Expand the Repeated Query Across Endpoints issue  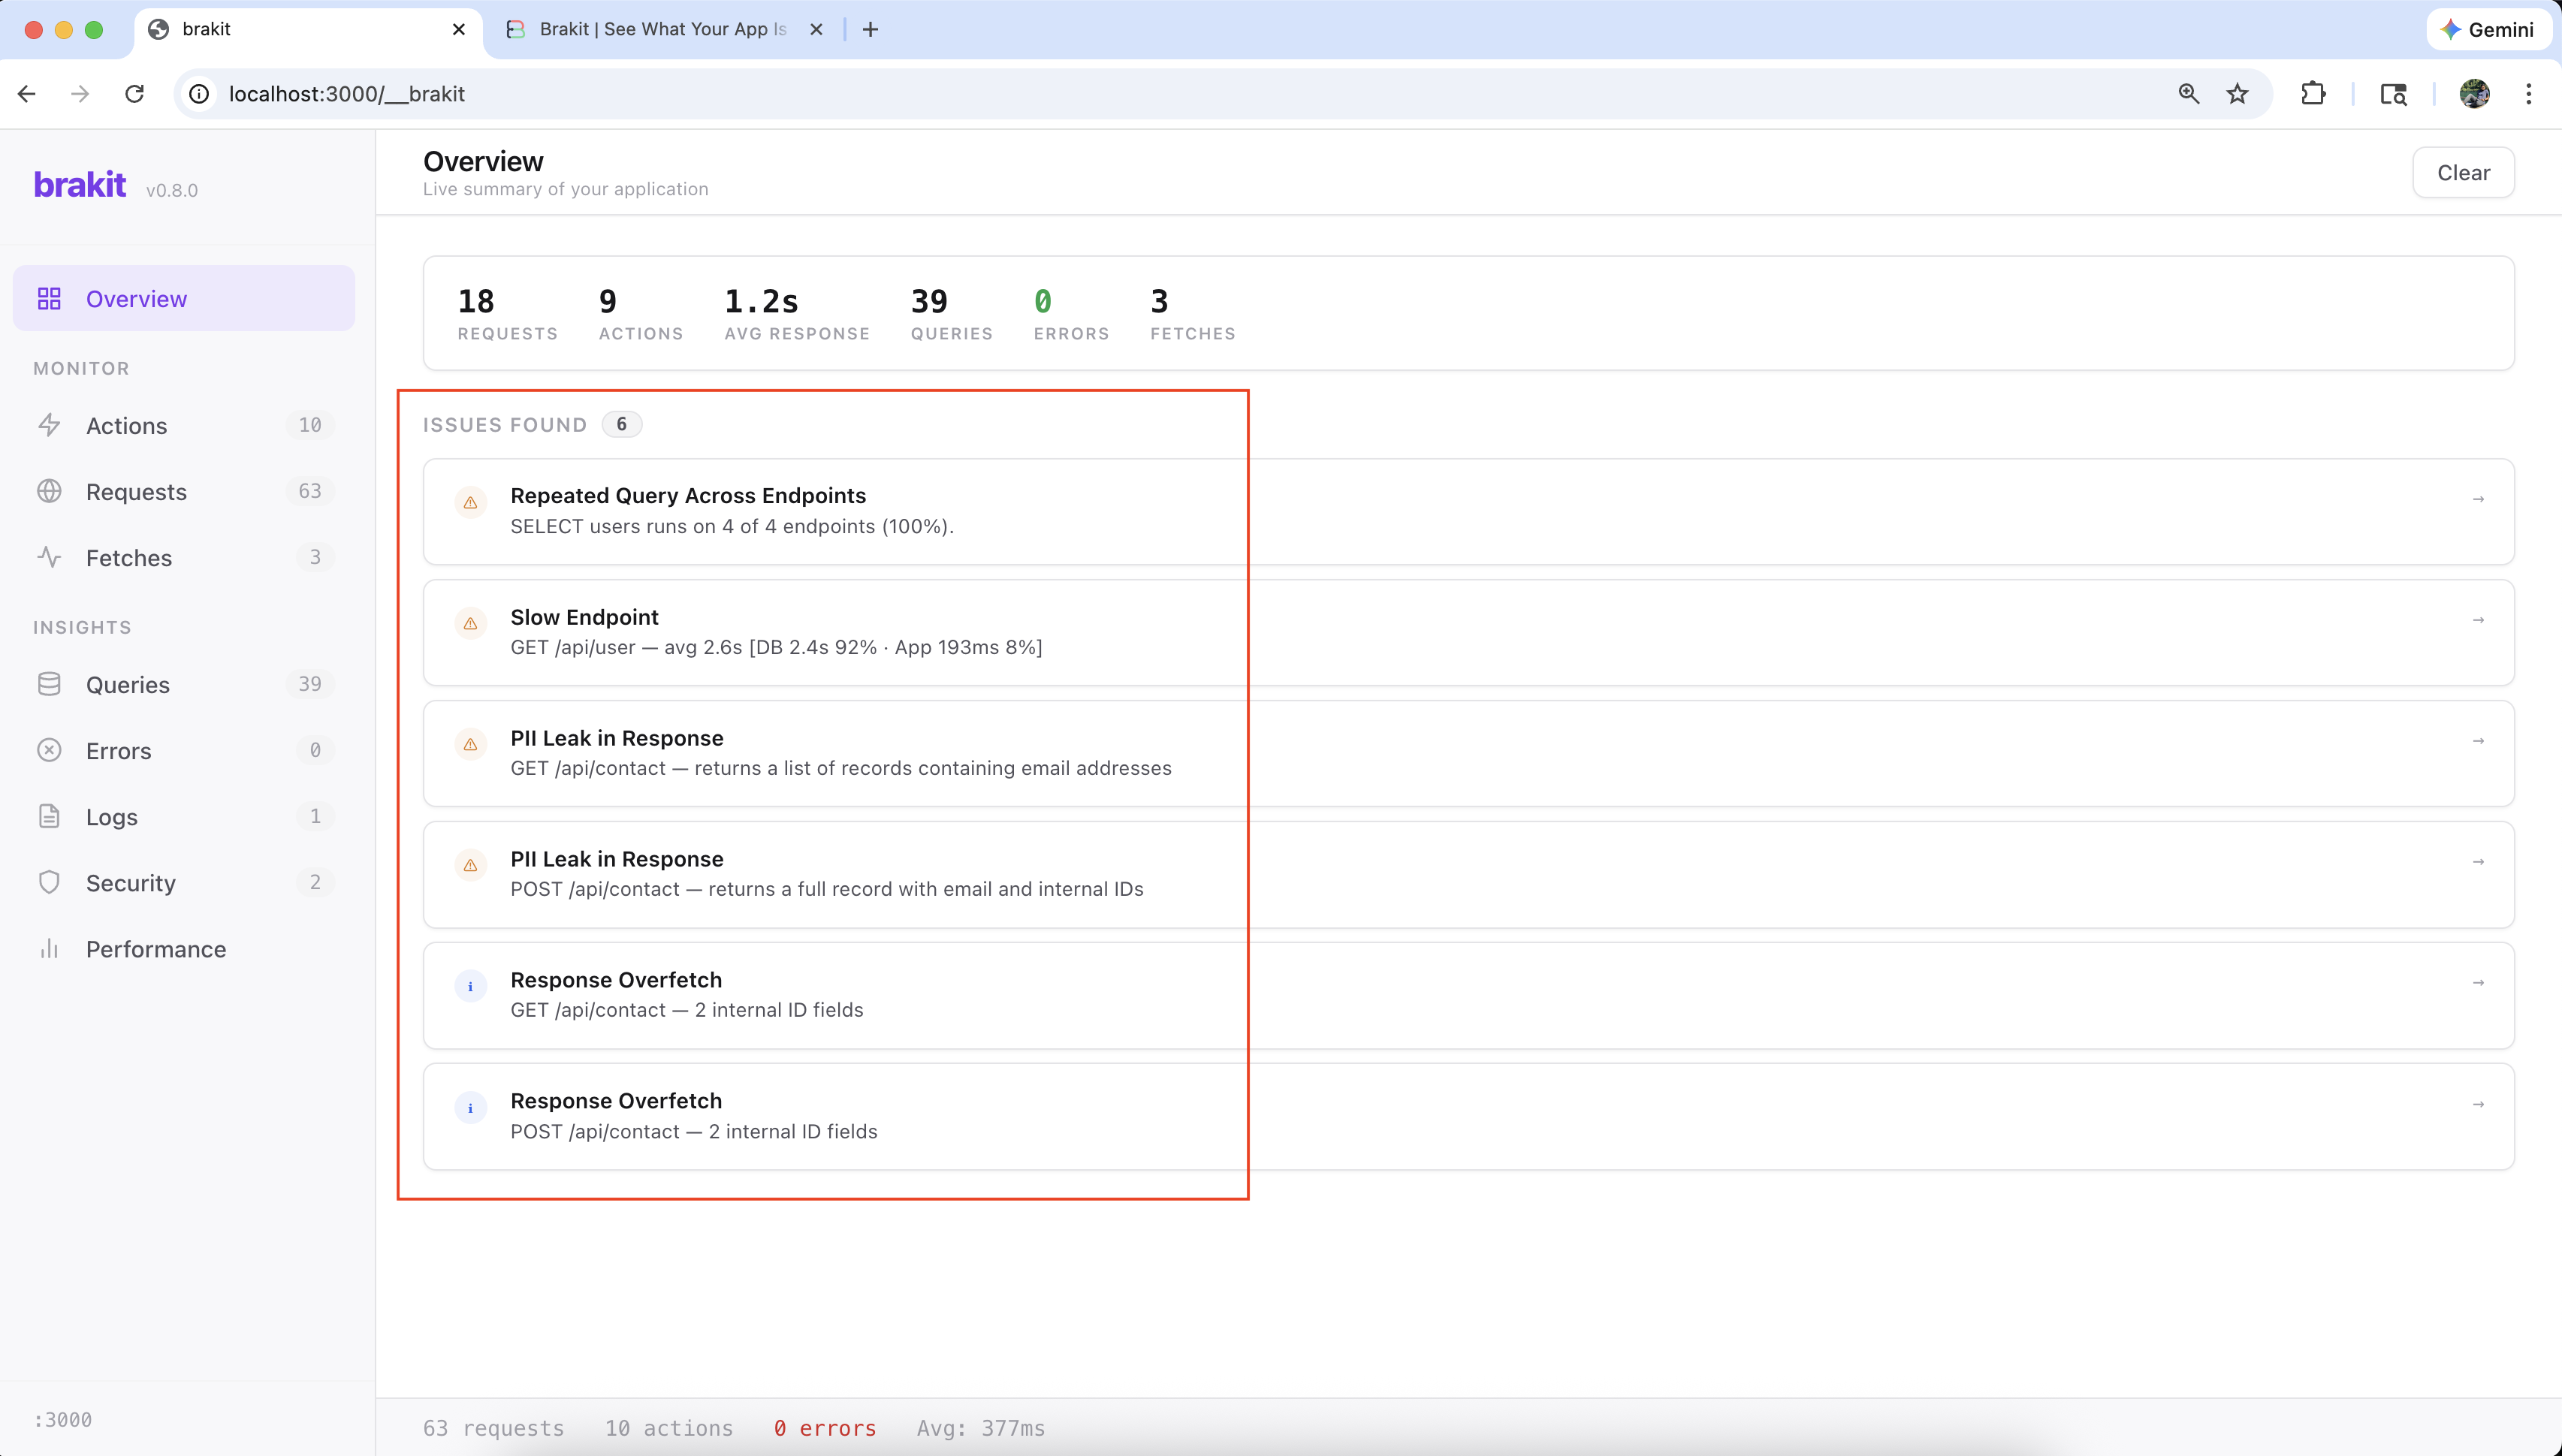[2479, 498]
